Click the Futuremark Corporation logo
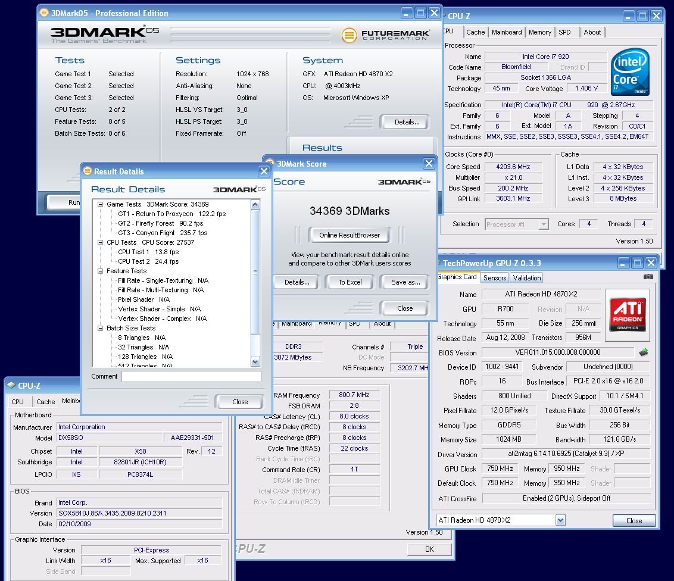The height and width of the screenshot is (581, 674). pos(385,35)
